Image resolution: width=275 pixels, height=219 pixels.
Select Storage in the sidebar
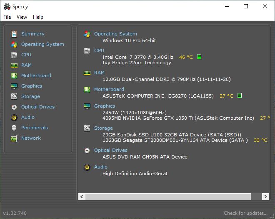click(30, 96)
